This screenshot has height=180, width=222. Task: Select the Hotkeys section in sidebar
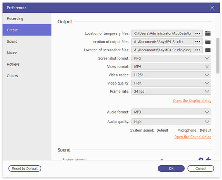13,64
